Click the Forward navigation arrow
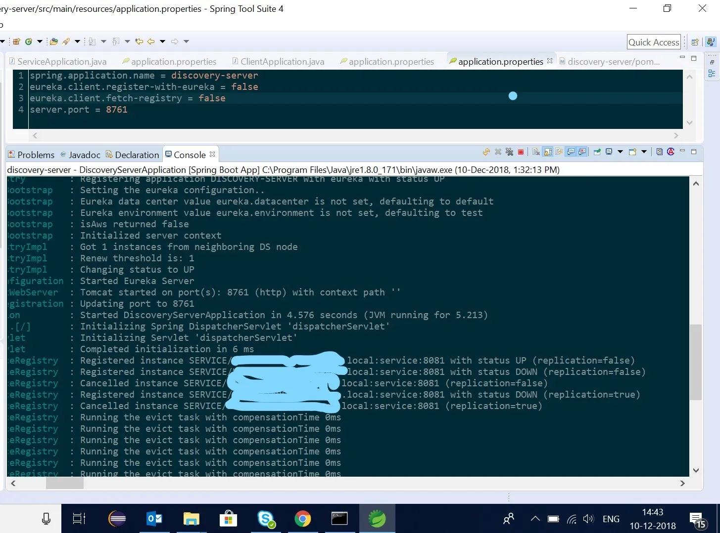The width and height of the screenshot is (720, 533). [175, 41]
